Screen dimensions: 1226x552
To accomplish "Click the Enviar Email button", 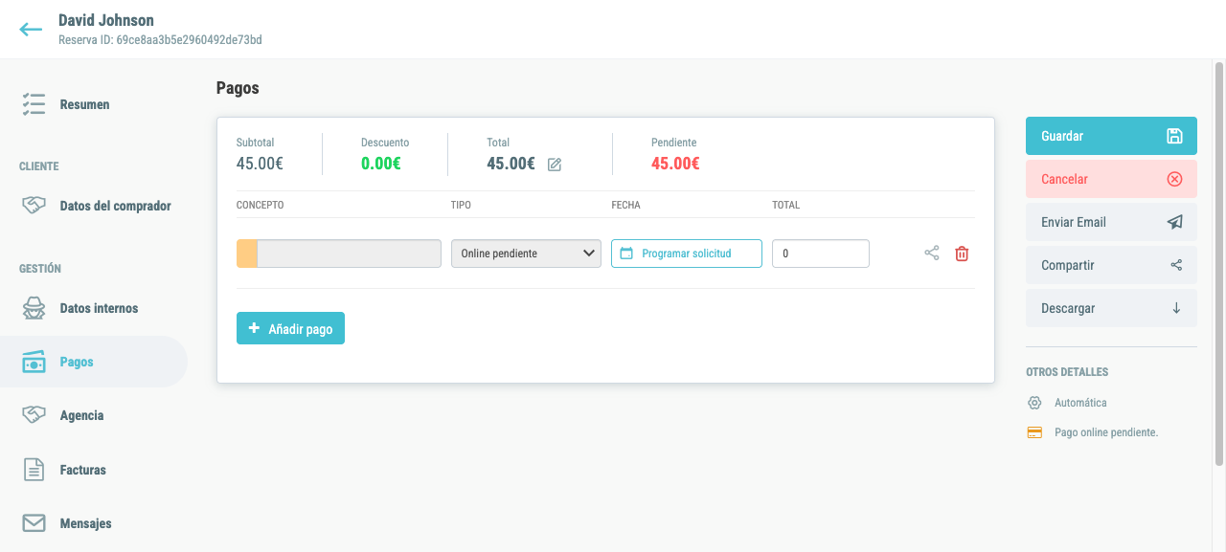I will 1111,222.
